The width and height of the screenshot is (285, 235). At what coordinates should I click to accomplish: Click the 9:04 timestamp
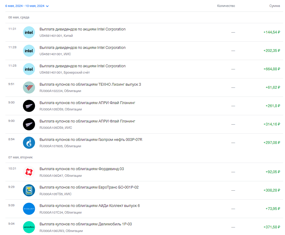coord(11,224)
